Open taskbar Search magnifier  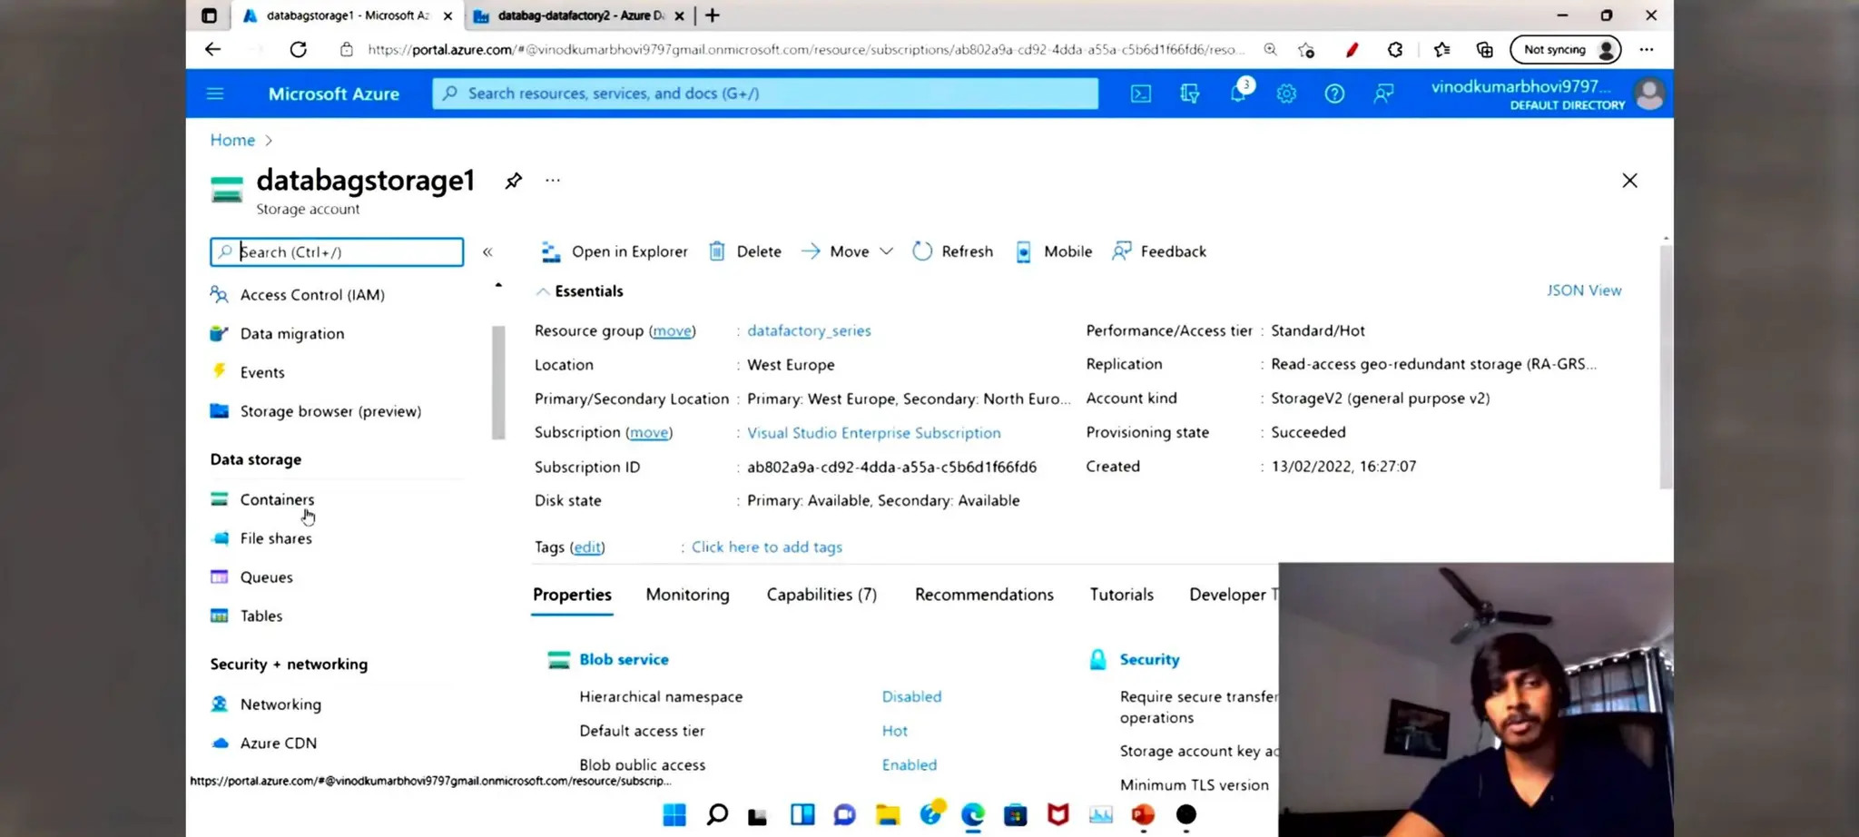717,815
